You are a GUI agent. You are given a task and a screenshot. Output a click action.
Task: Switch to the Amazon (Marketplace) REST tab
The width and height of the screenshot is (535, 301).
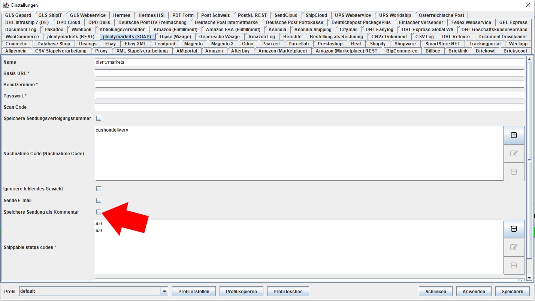[347, 51]
